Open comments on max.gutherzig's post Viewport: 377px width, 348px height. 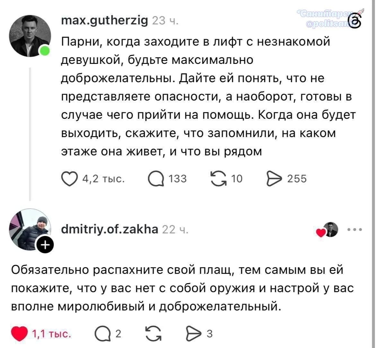click(x=155, y=179)
